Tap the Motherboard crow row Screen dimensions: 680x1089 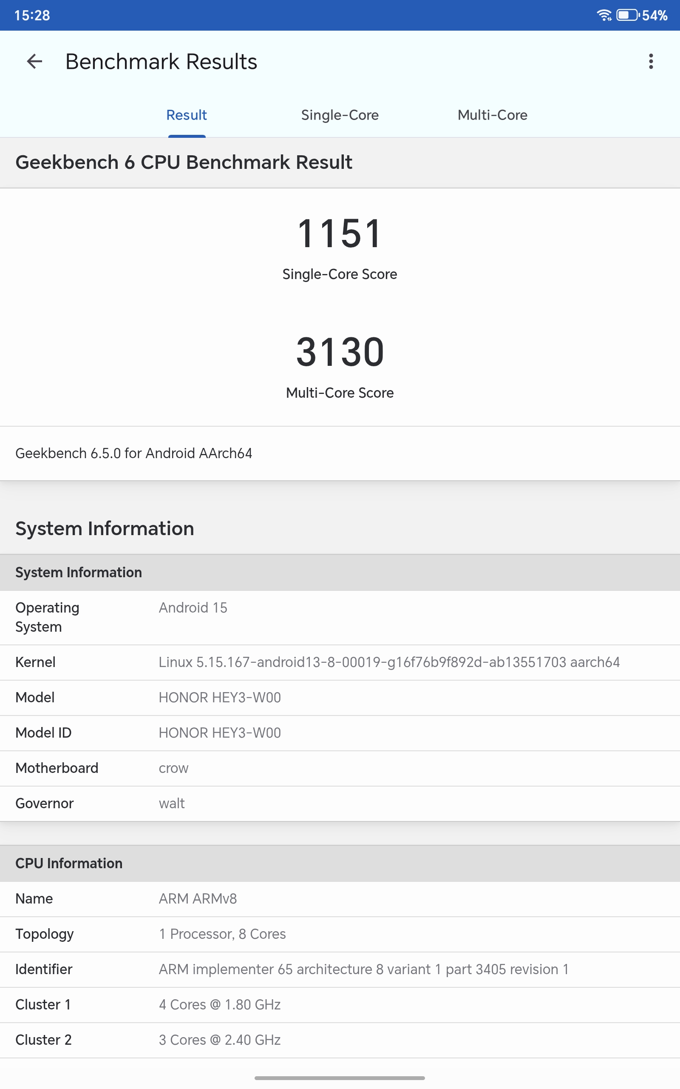(x=340, y=768)
